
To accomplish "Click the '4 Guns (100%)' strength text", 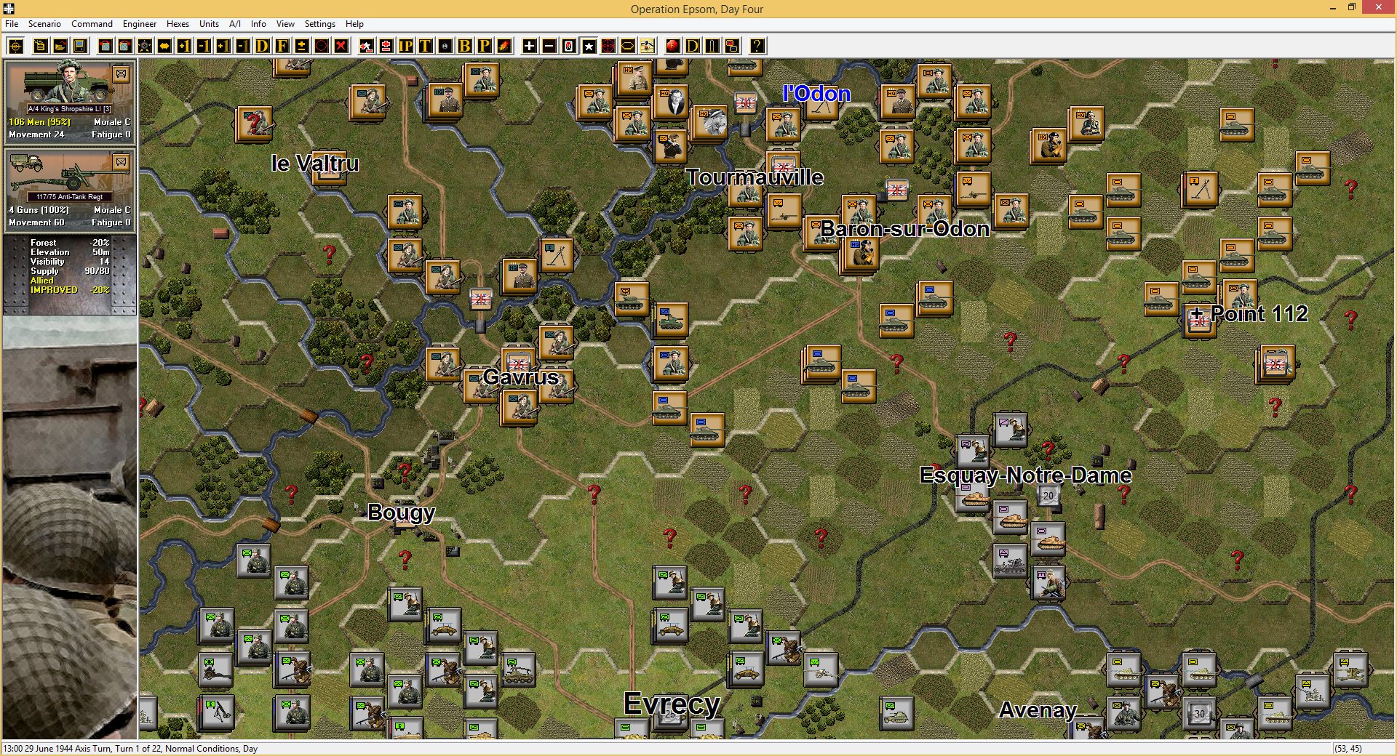I will click(39, 210).
